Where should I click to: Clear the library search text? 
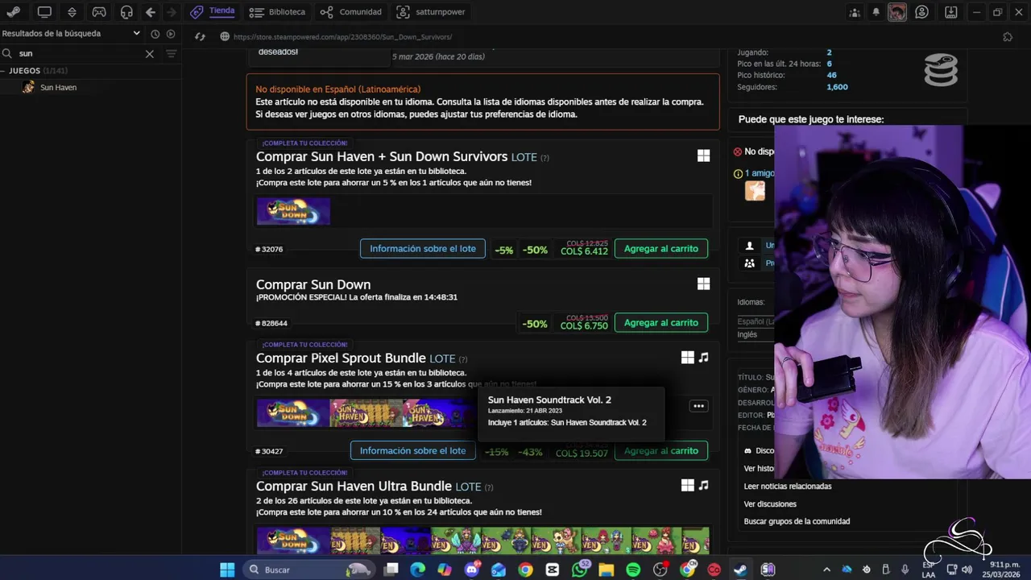click(x=149, y=53)
